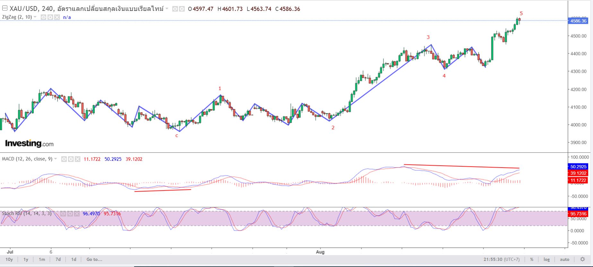Click the 4500.00 price axis level
The height and width of the screenshot is (267, 593).
[579, 36]
